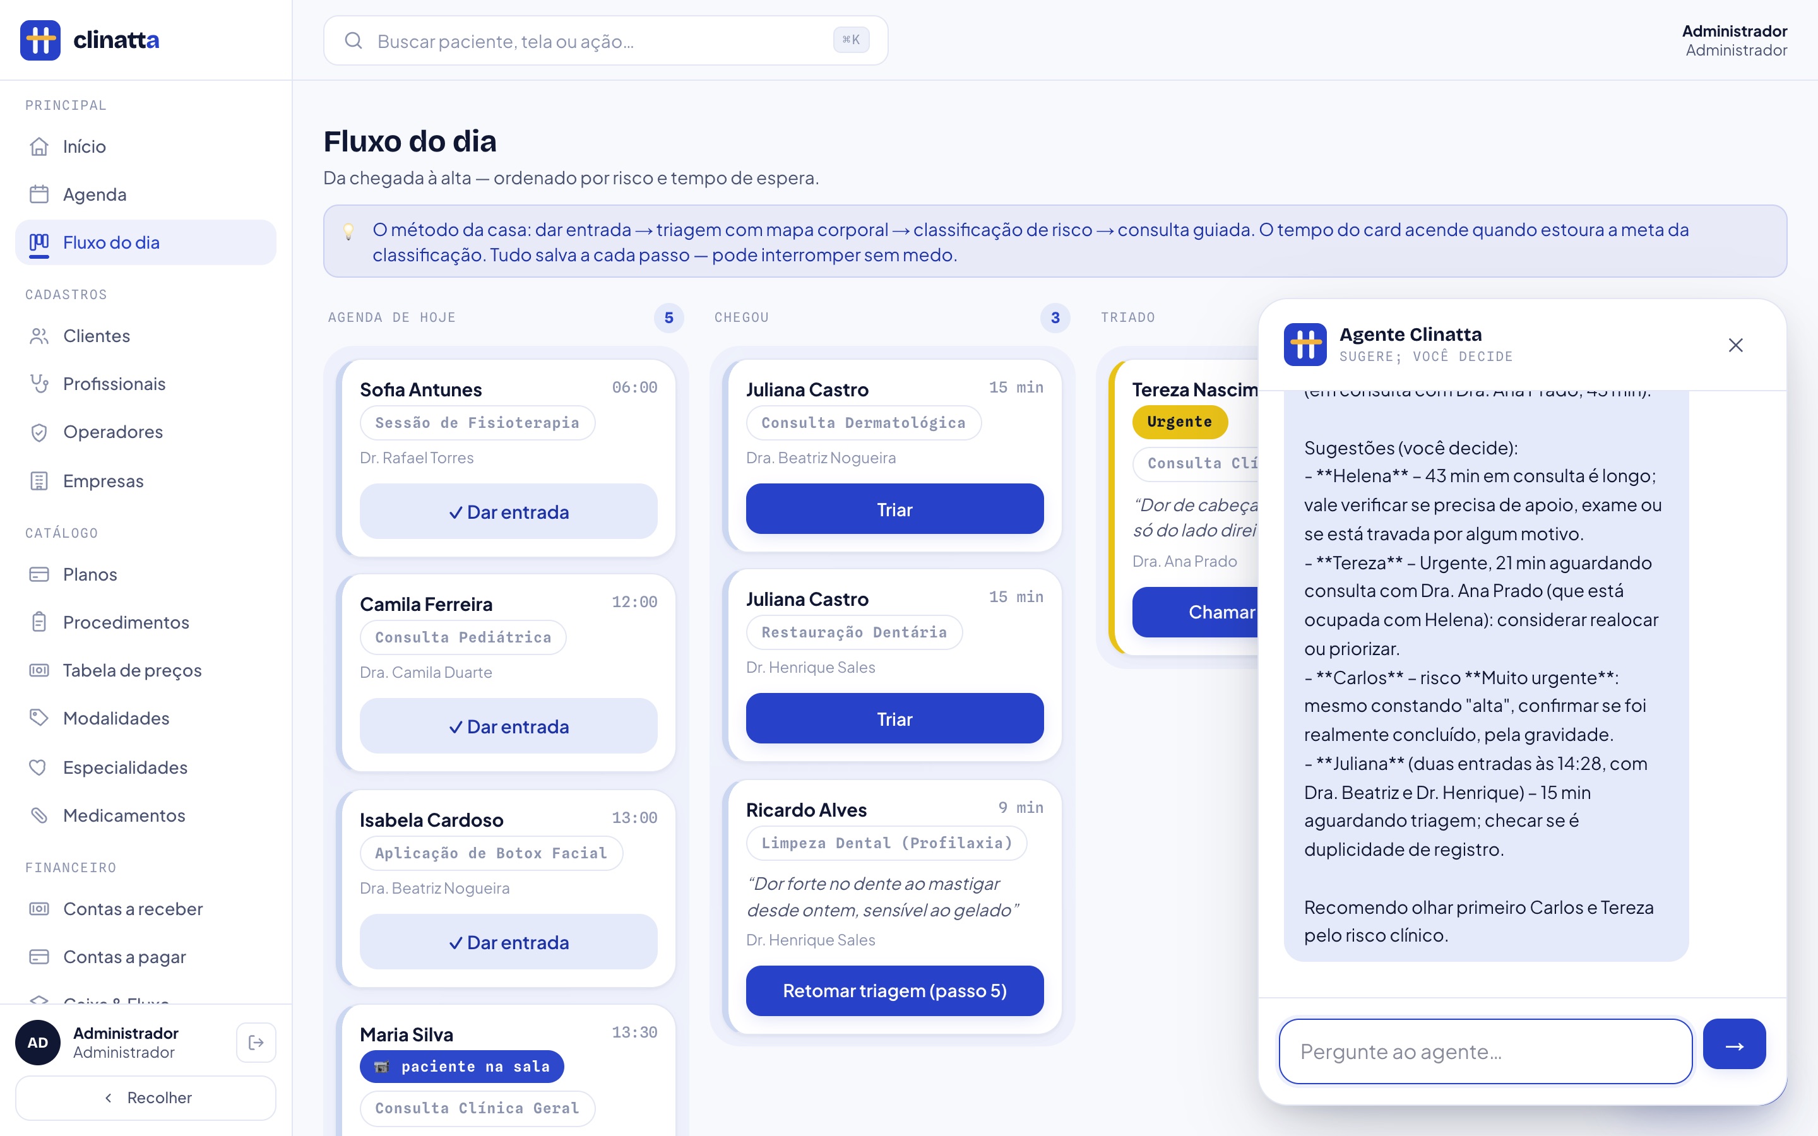This screenshot has height=1136, width=1818.
Task: Triar Juliana Castro's Restauração Dentária
Action: point(894,719)
